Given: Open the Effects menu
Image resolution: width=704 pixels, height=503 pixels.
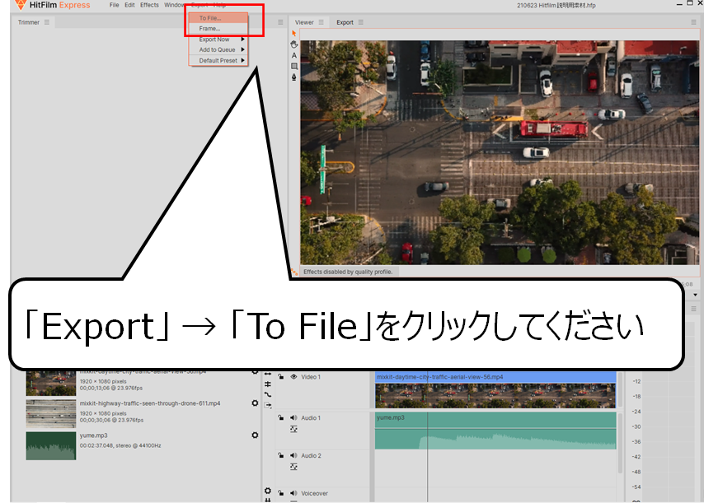Looking at the screenshot, I should pyautogui.click(x=149, y=5).
